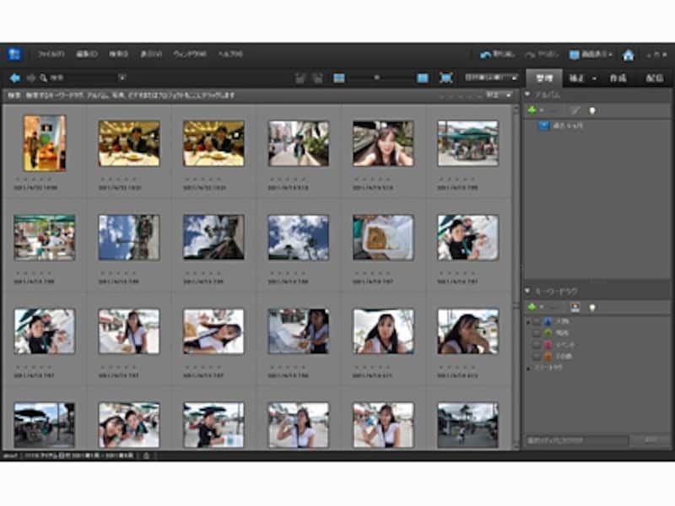Open the View menu
The image size is (675, 506).
pyautogui.click(x=151, y=54)
